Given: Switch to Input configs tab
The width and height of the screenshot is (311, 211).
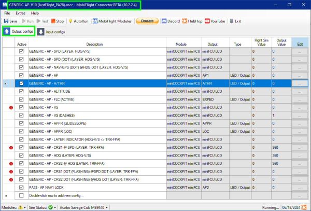Looking at the screenshot, I should point(51,32).
